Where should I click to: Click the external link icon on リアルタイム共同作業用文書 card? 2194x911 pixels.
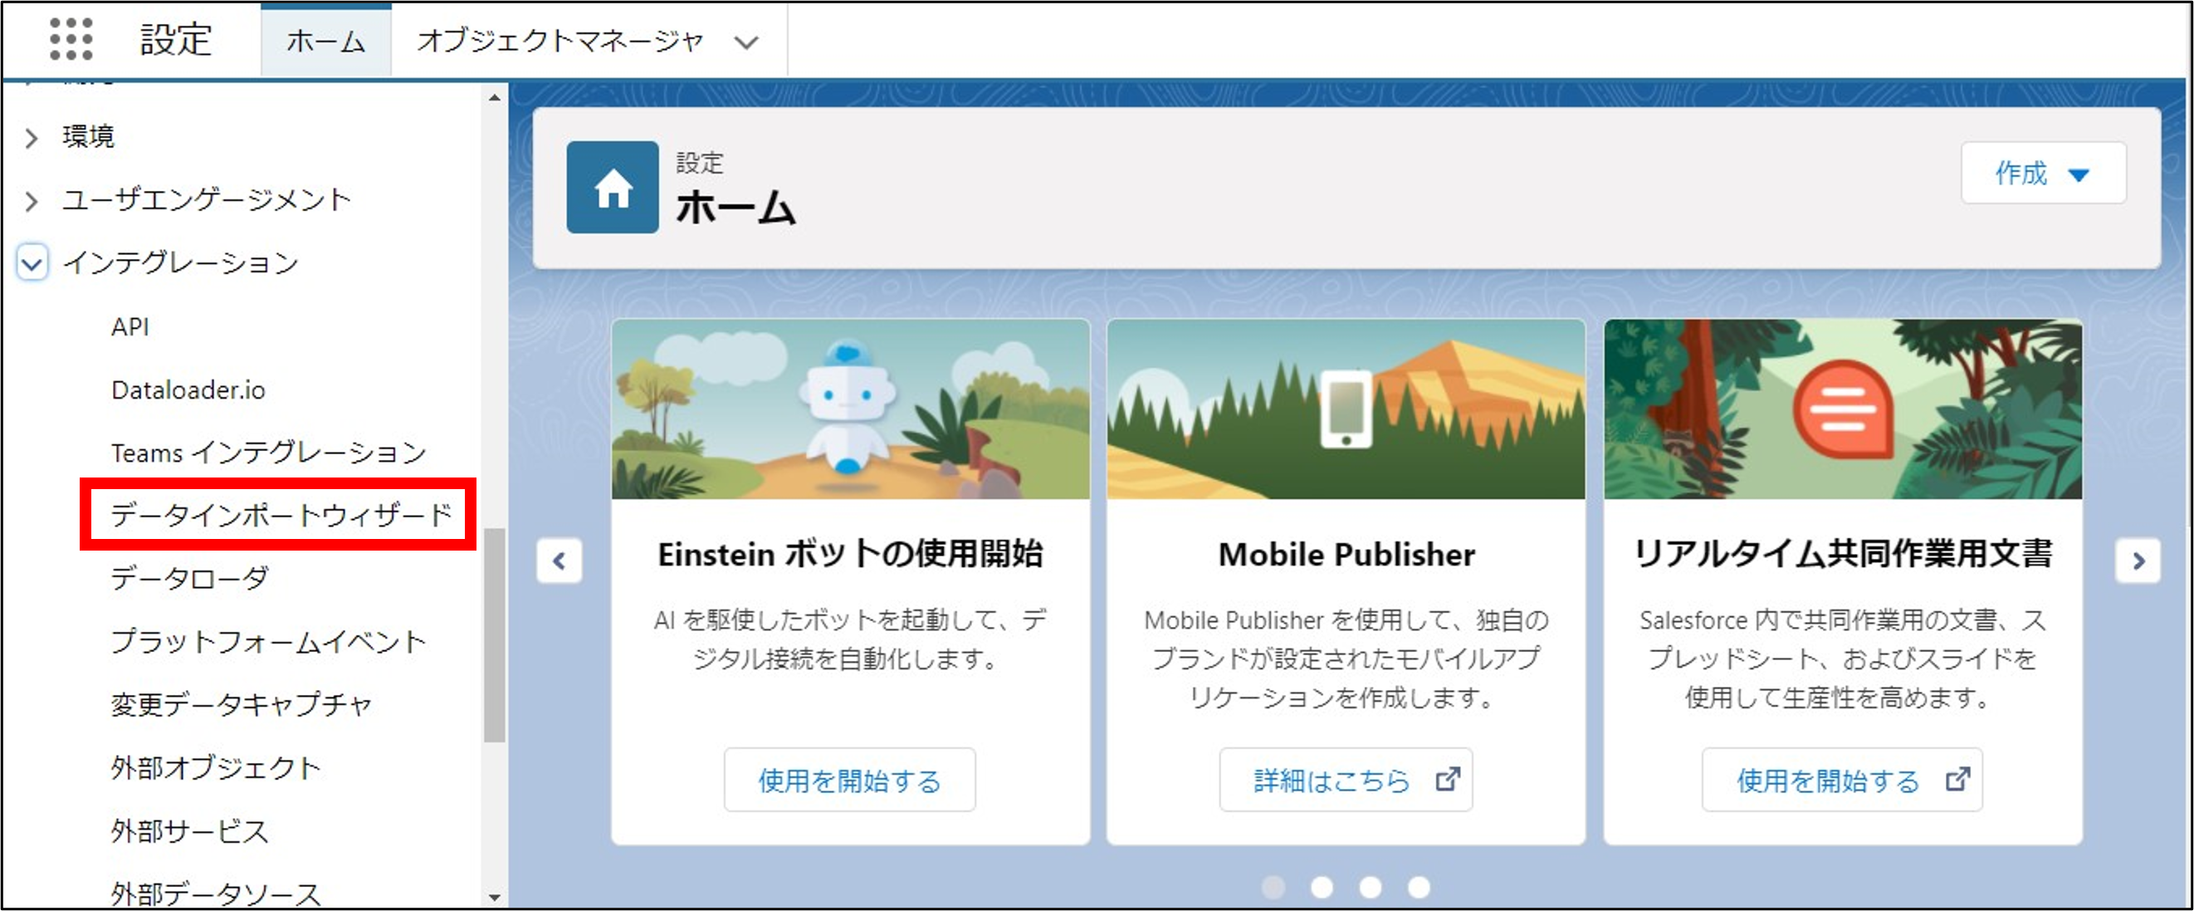click(1958, 778)
